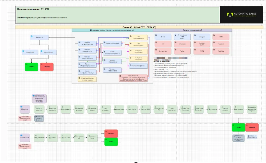Select the КП отправлено stage

point(66,109)
